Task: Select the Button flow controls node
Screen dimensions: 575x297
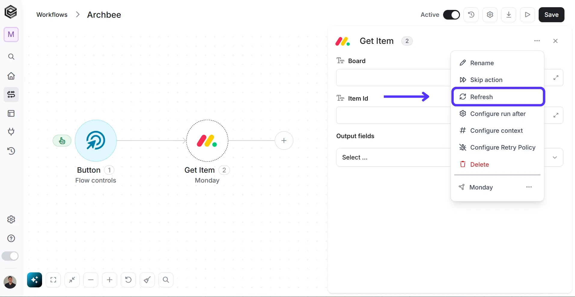Action: click(96, 141)
